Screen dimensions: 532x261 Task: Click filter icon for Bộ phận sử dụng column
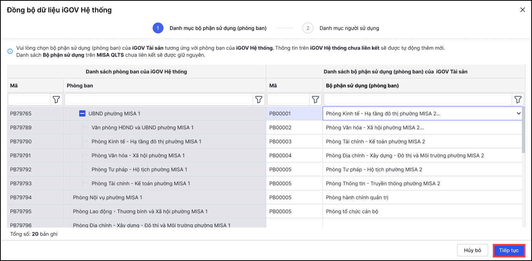pos(518,100)
